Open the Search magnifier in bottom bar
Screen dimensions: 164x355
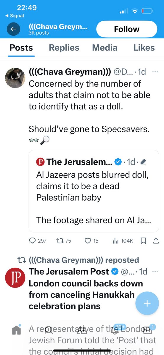pyautogui.click(x=49, y=330)
